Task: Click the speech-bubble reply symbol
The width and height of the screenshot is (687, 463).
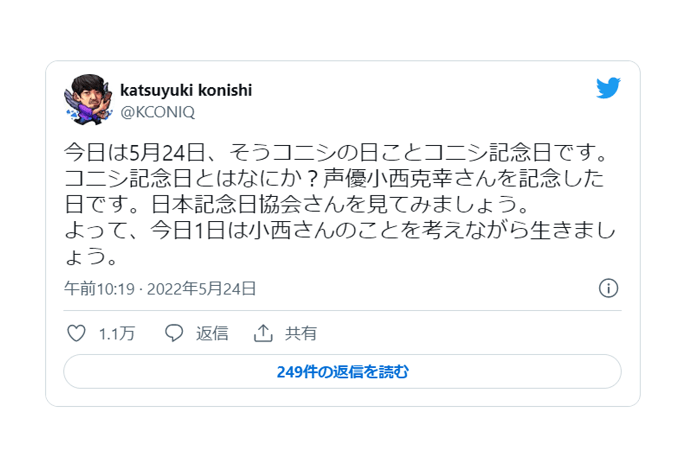Action: [173, 333]
